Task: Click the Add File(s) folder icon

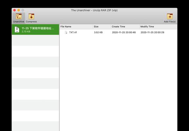Action: 170,16
